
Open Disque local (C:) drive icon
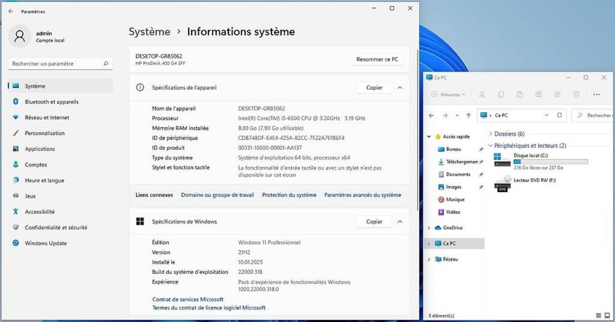pos(502,160)
